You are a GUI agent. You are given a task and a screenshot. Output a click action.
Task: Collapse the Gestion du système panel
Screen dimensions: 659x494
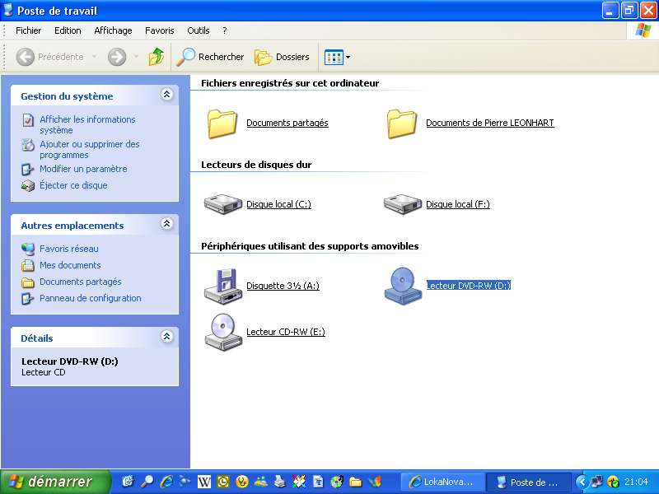pos(167,96)
